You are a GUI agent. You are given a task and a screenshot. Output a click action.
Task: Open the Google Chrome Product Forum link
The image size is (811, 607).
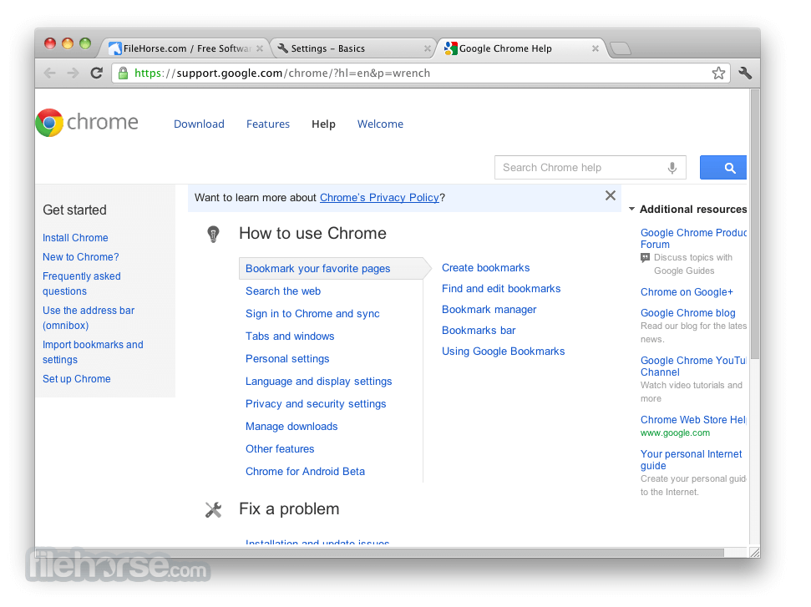693,238
